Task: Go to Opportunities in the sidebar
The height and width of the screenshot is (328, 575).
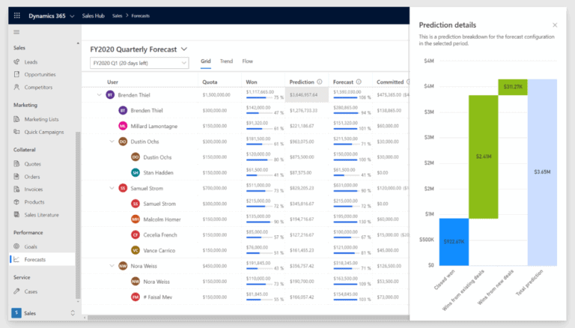Action: click(40, 74)
